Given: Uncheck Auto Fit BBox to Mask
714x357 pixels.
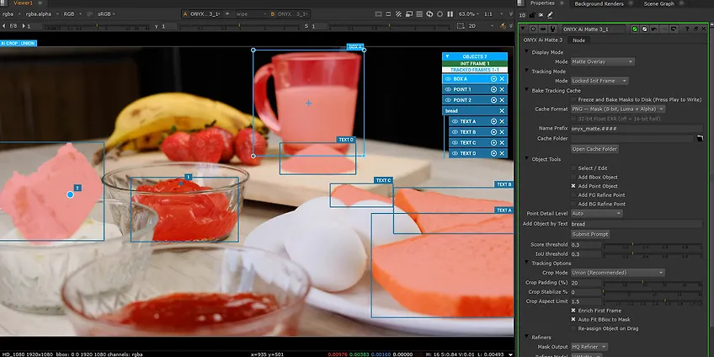Looking at the screenshot, I should 573,319.
